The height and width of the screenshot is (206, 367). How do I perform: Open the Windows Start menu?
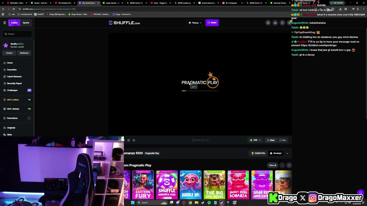[133, 203]
